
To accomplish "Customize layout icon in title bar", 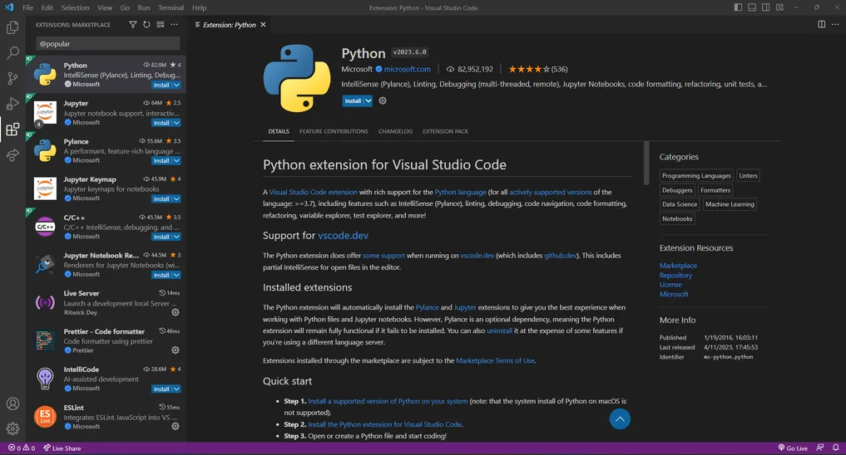I will click(x=779, y=7).
